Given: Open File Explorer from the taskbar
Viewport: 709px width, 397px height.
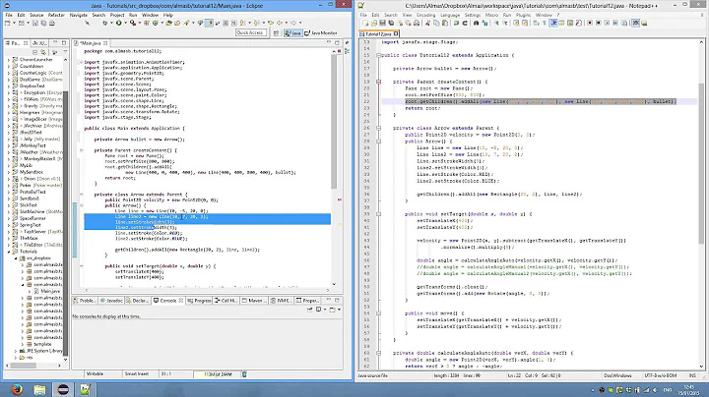Looking at the screenshot, I should 39,389.
